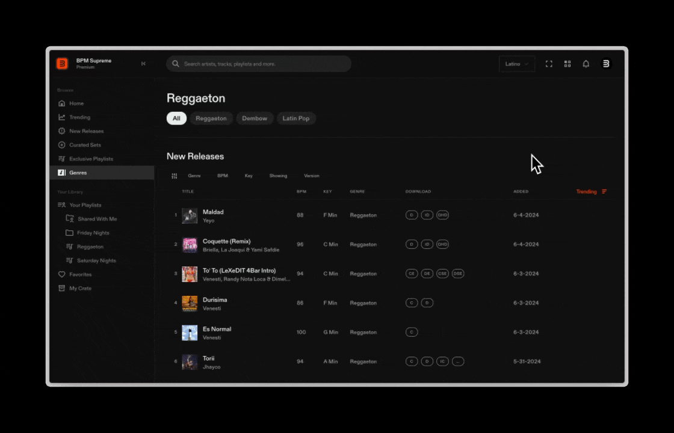Screen dimensions: 674x433
Task: Open Curated Sets in the sidebar
Action: tap(85, 145)
